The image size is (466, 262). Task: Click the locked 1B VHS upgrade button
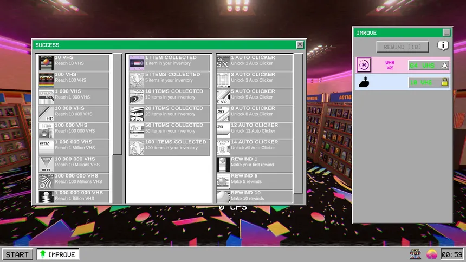pyautogui.click(x=429, y=82)
